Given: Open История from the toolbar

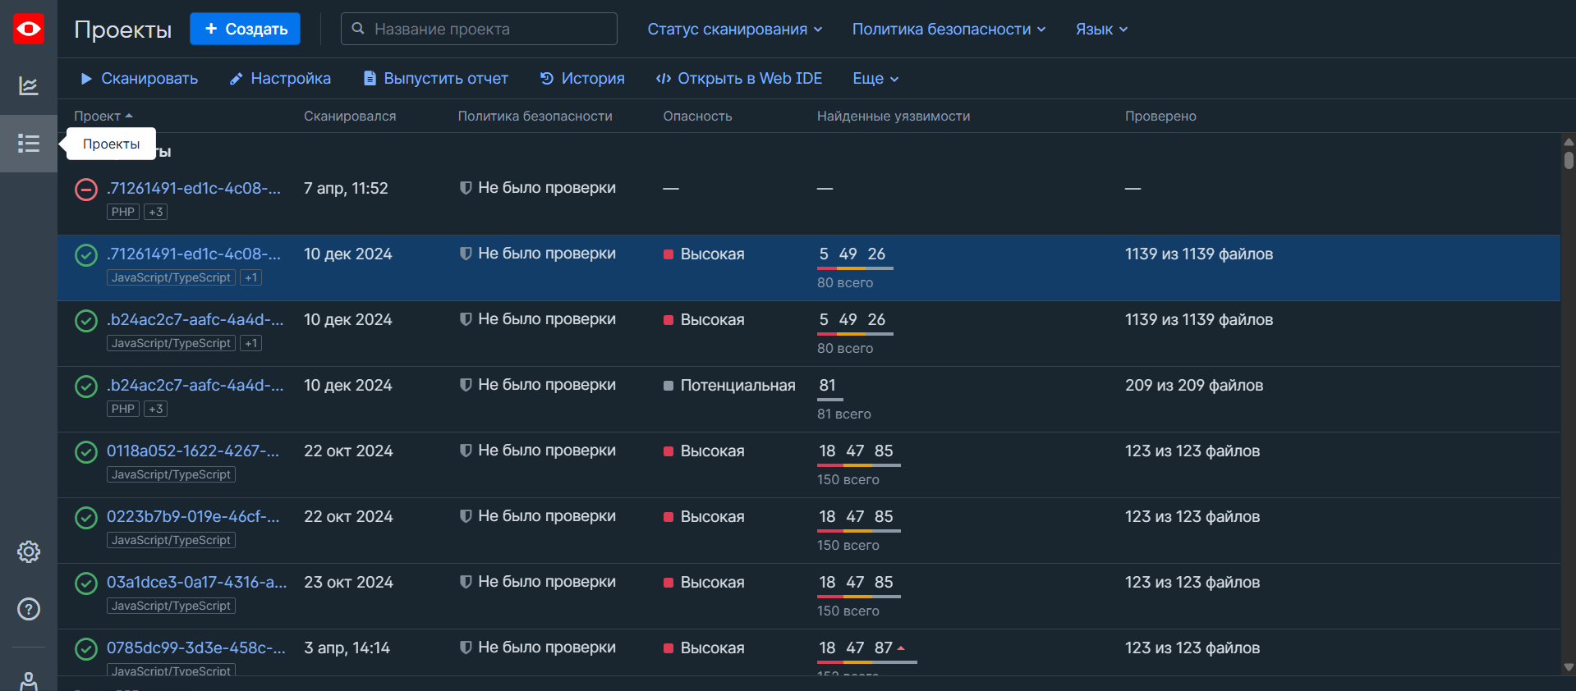Looking at the screenshot, I should click(582, 79).
